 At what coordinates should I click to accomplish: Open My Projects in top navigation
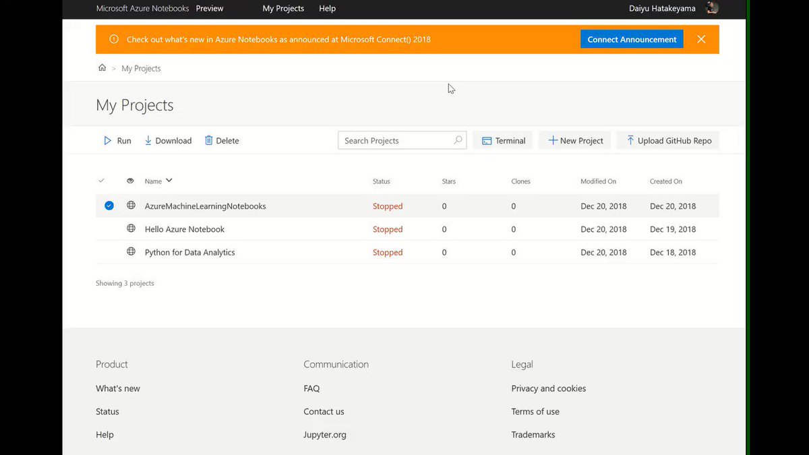[x=283, y=9]
